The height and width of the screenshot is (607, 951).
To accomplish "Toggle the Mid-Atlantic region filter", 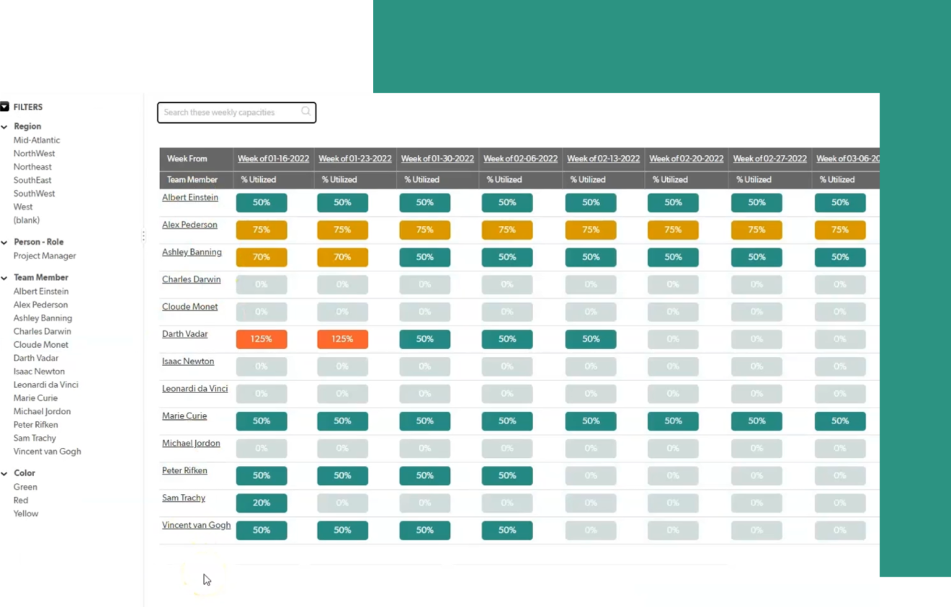I will [x=36, y=140].
